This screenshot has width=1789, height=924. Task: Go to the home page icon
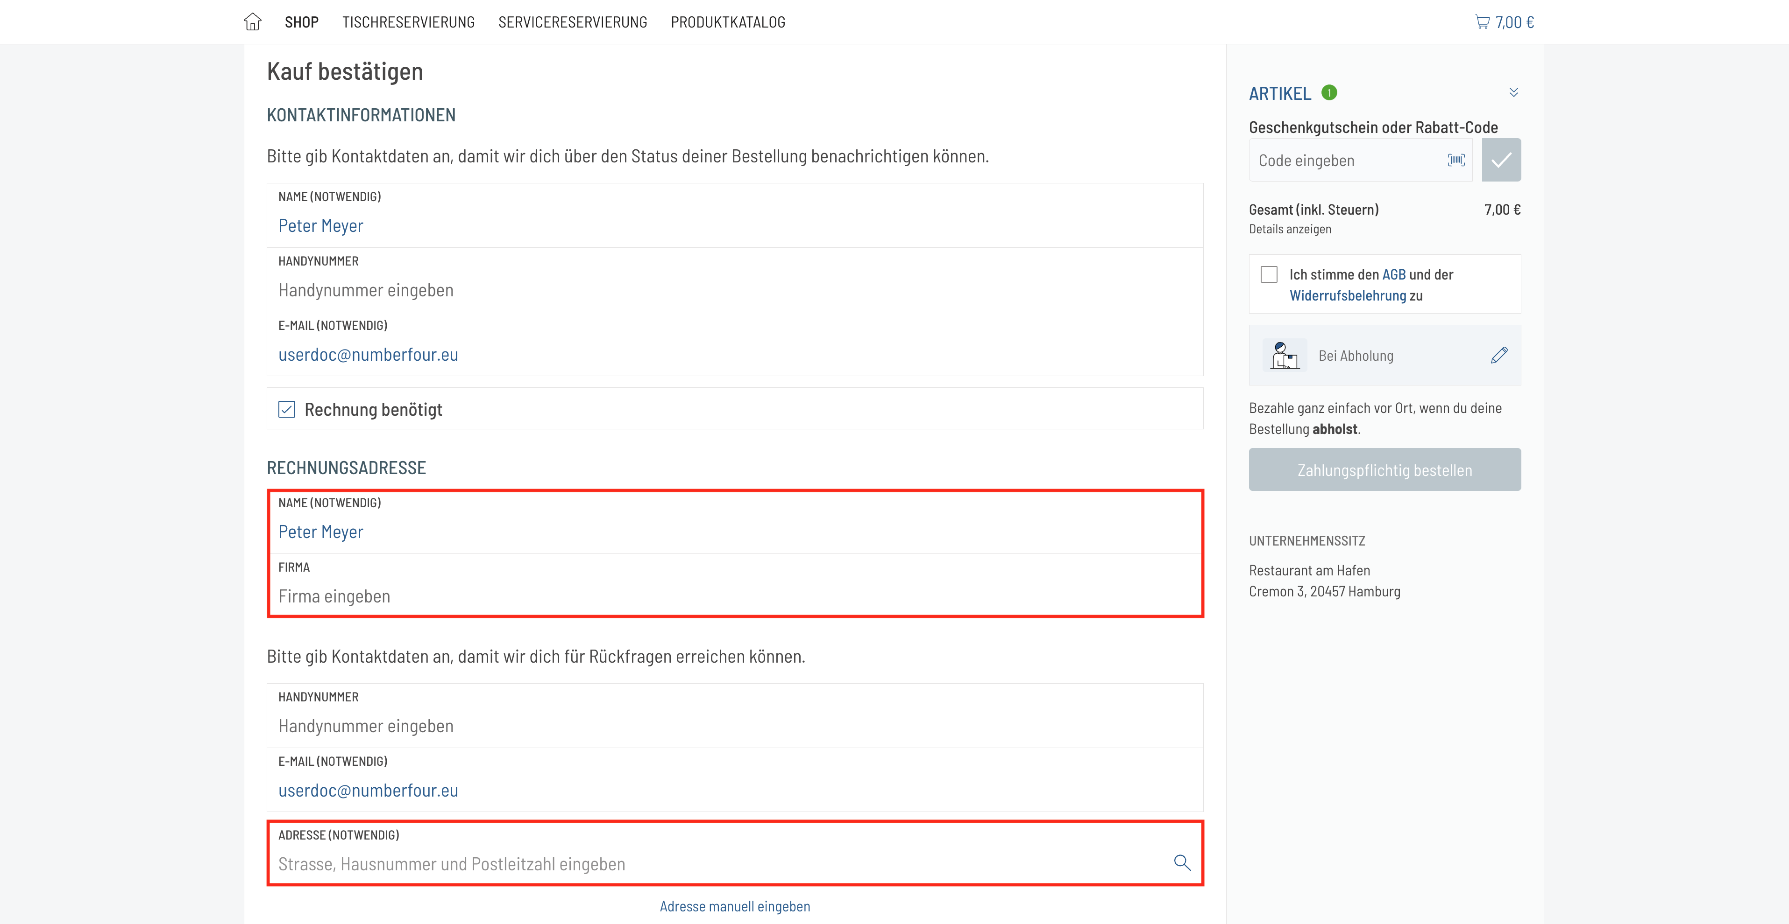point(253,22)
